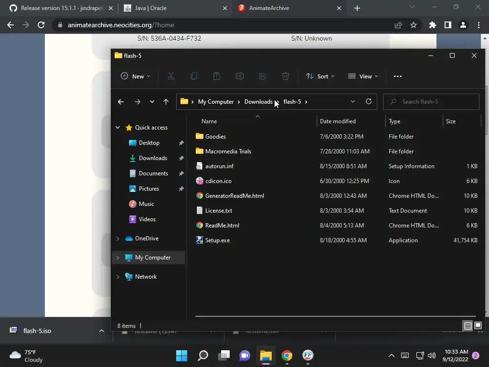Open Chrome three-dot menu
Viewport: 489px width, 367px height.
pyautogui.click(x=478, y=25)
